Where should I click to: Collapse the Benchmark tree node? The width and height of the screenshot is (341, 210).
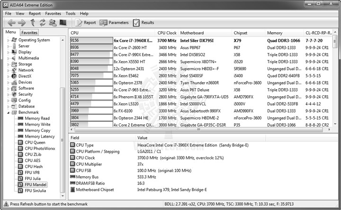point(8,113)
